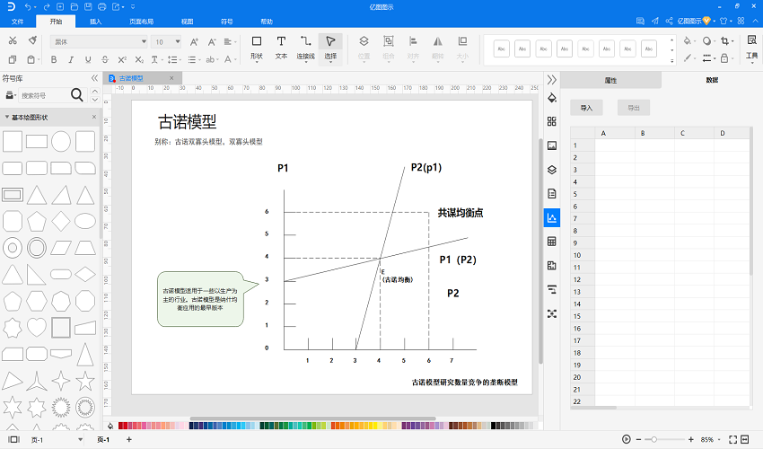Activate the 文本 text tool
Image resolution: width=763 pixels, height=449 pixels.
point(281,48)
